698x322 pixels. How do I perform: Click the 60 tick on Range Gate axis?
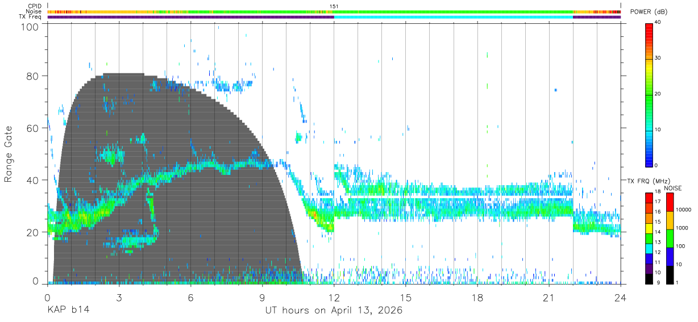point(33,128)
